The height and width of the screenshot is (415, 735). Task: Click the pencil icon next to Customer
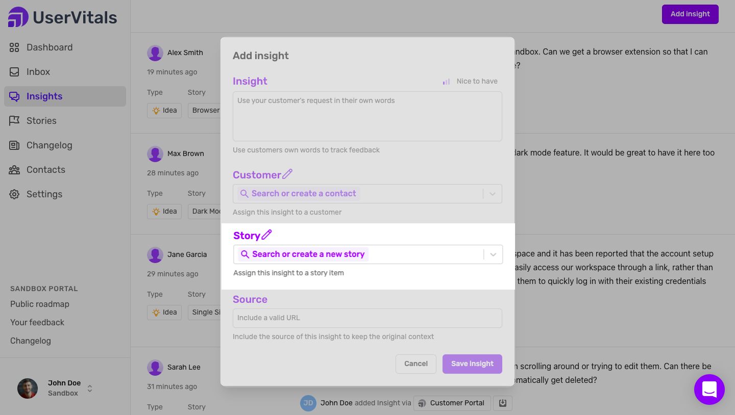(x=287, y=174)
